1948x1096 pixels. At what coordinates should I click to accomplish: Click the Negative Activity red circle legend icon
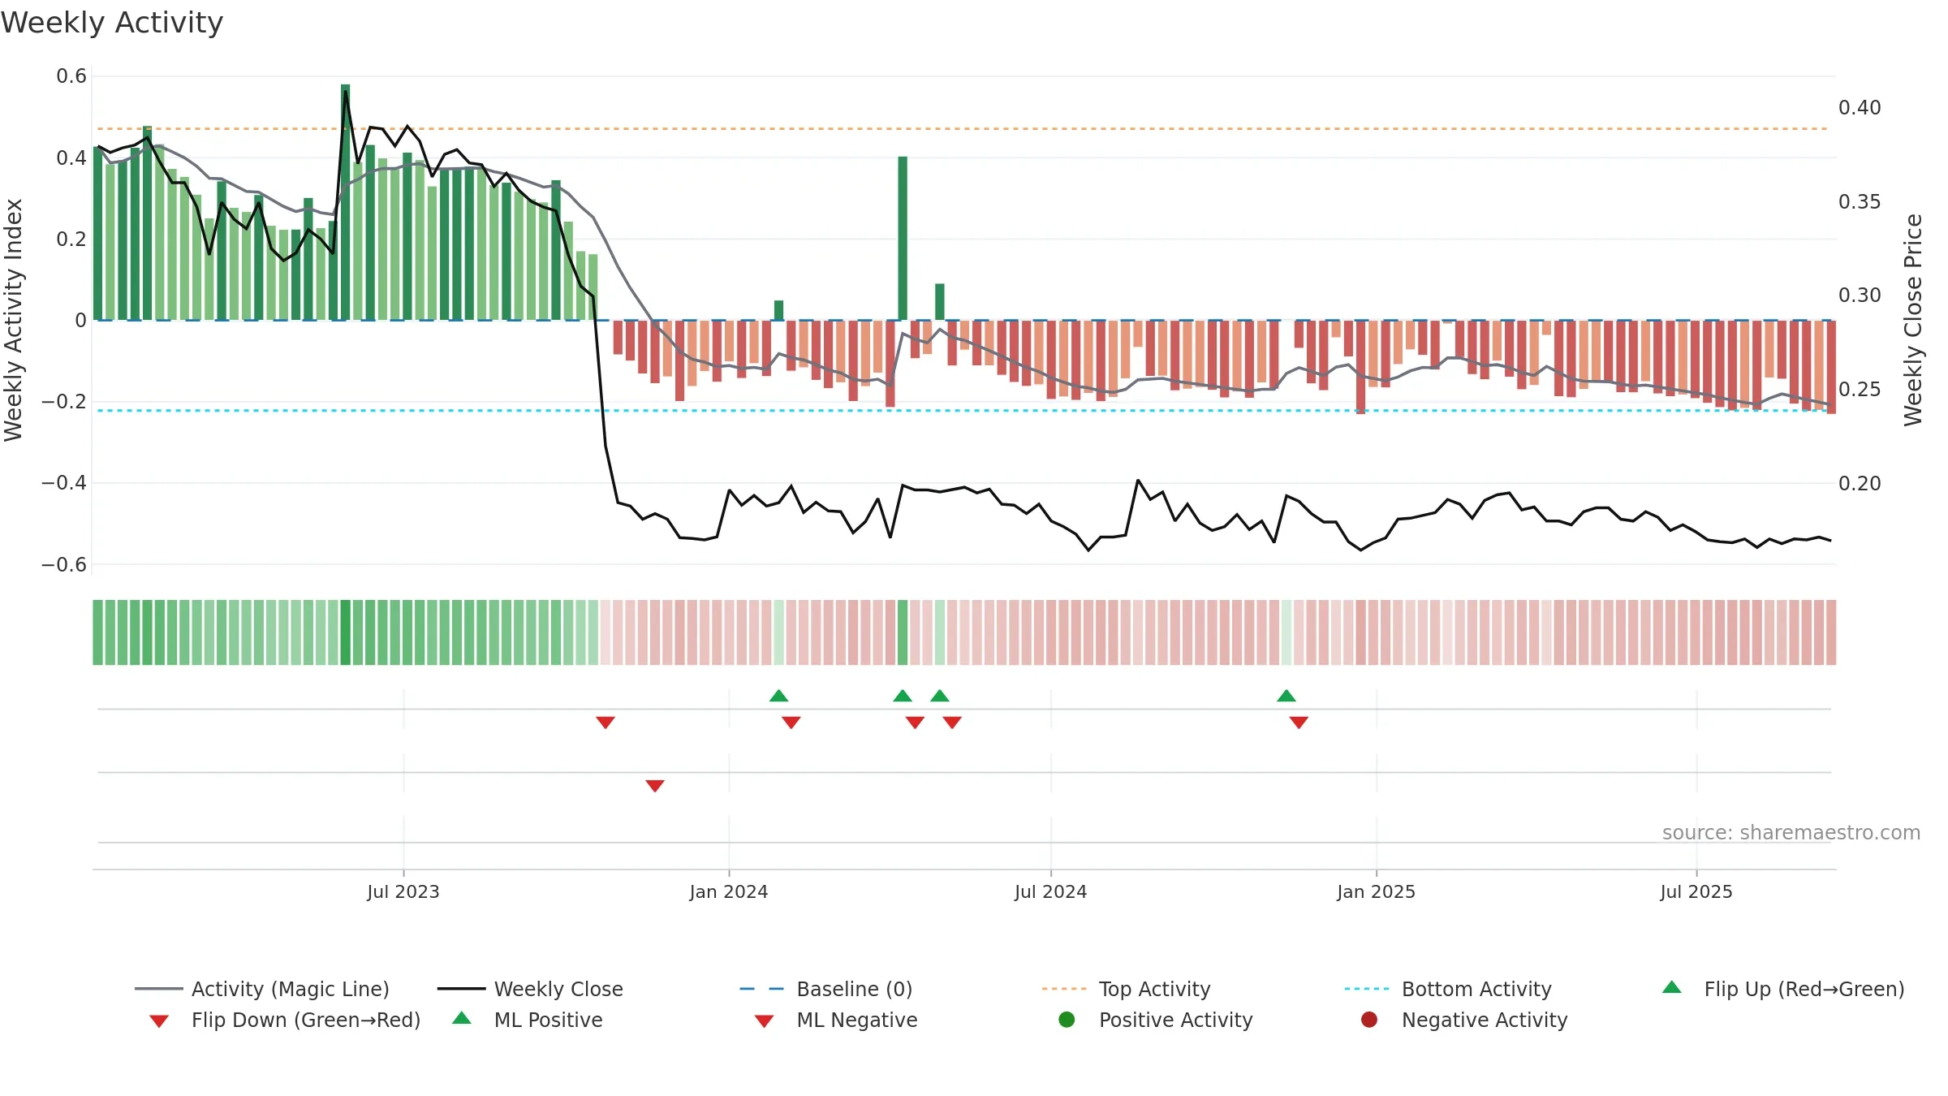[x=1369, y=1020]
